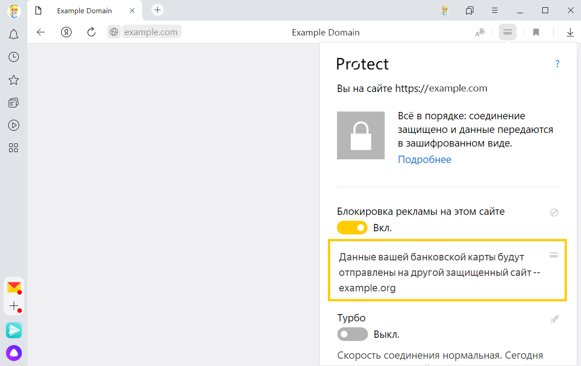Click the "Example Domain" page title in toolbar

click(326, 32)
